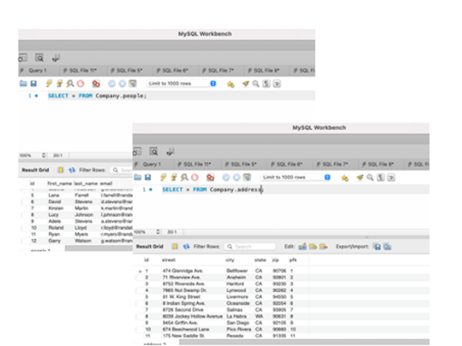Stop execution red icon in people window

click(x=80, y=84)
